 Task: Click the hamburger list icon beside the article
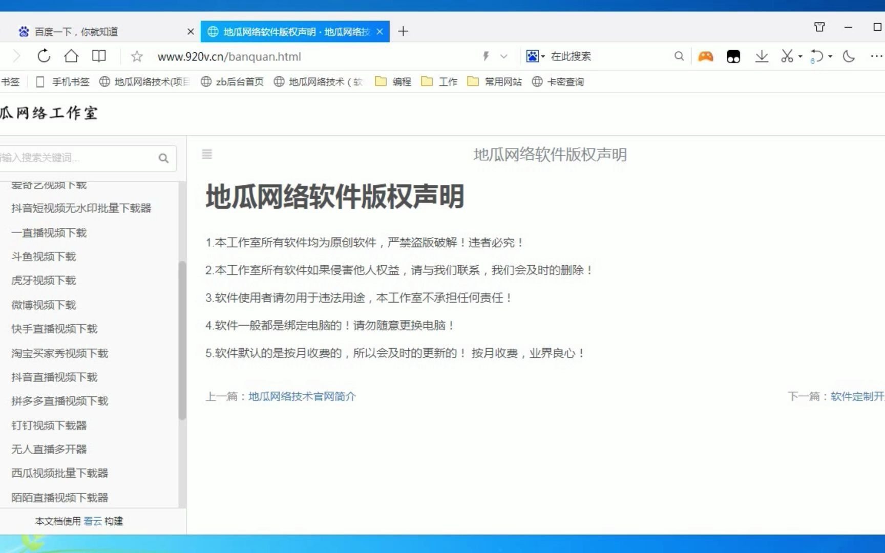(207, 154)
